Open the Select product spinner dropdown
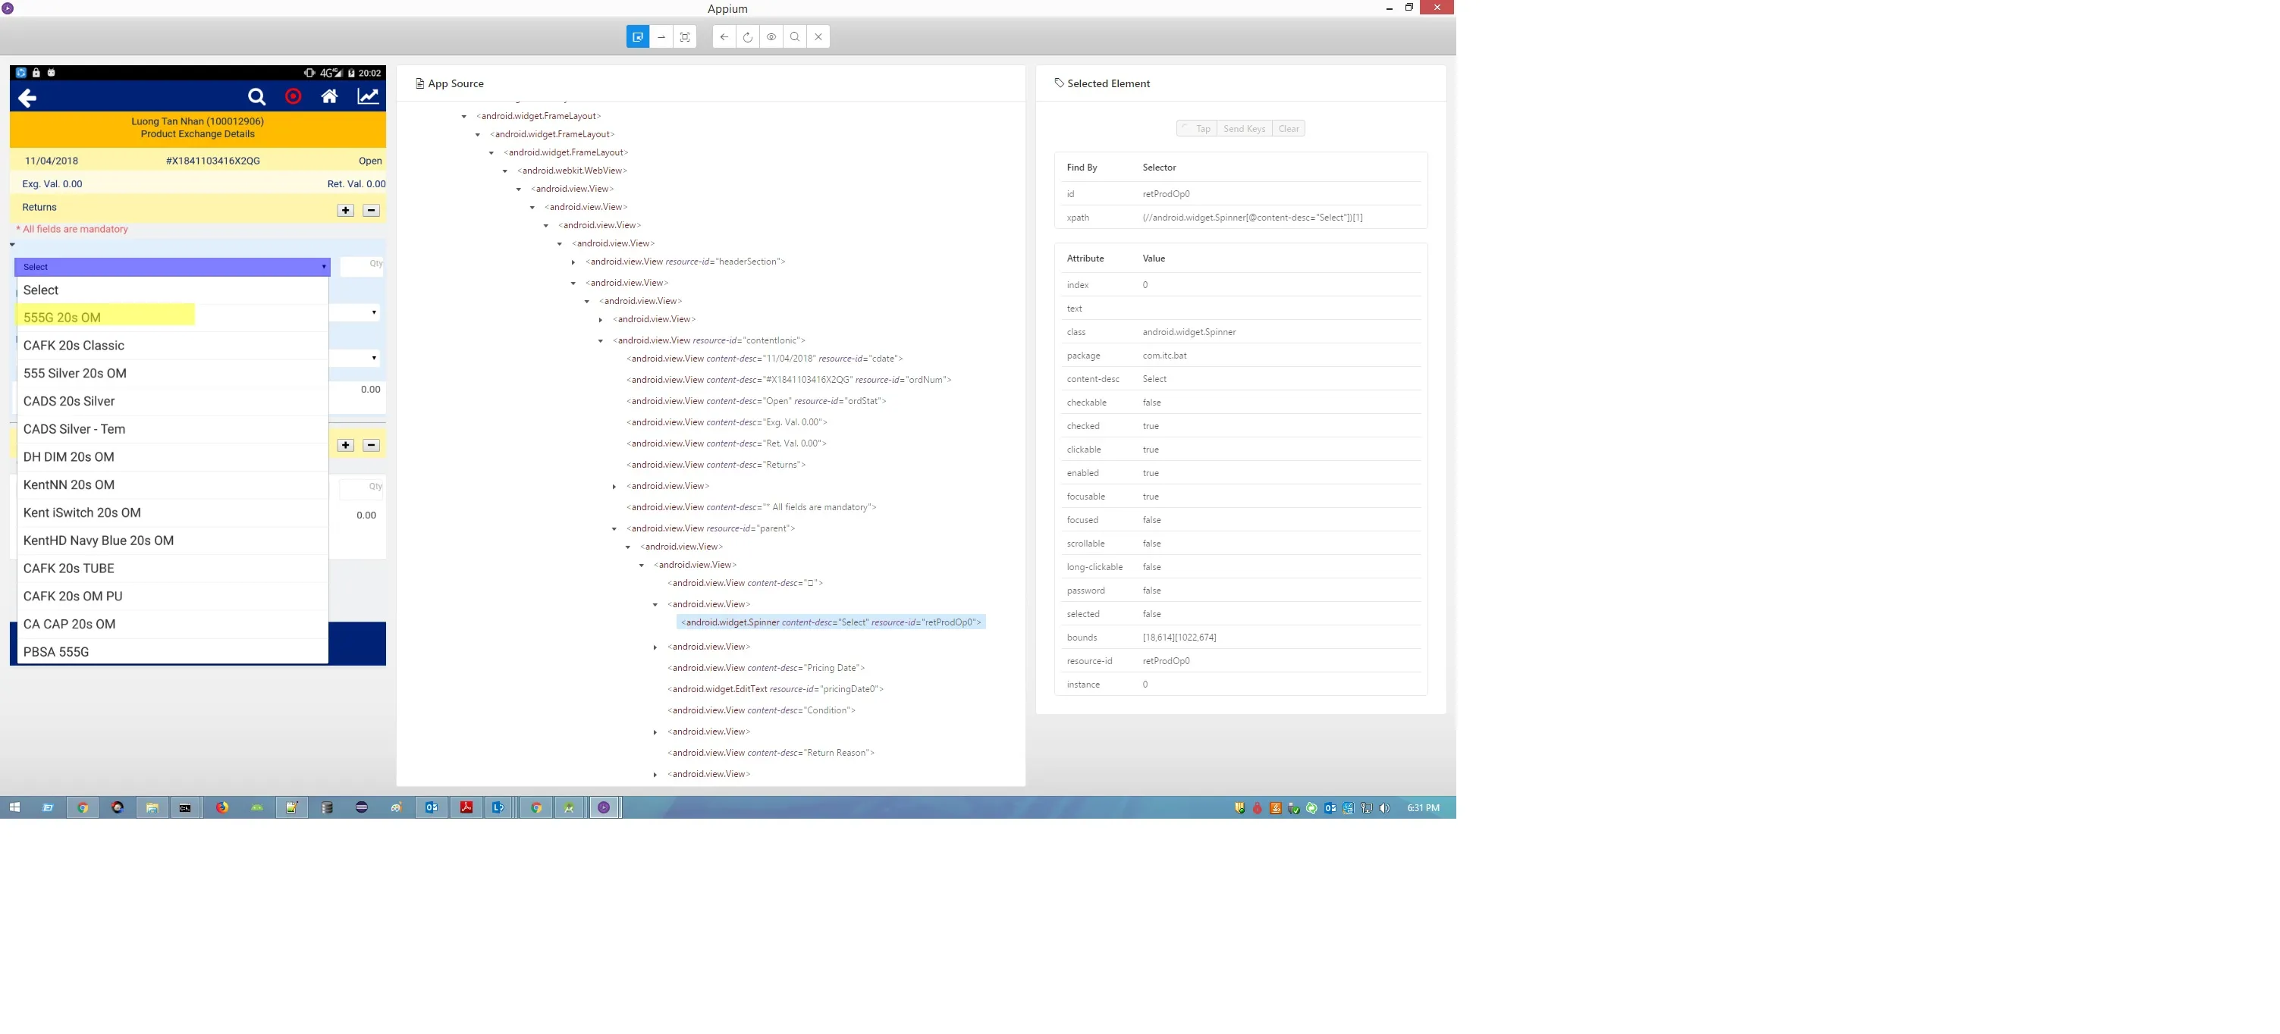This screenshot has height=1034, width=2280. pos(173,267)
